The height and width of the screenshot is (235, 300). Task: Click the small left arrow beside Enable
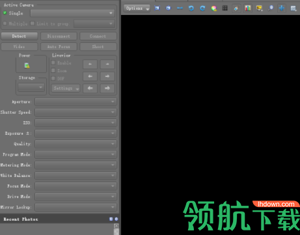click(90, 64)
